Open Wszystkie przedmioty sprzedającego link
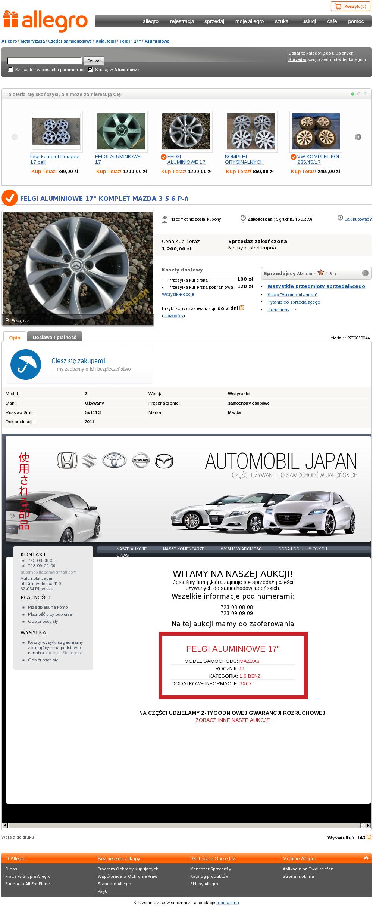373x910 pixels. tap(316, 286)
